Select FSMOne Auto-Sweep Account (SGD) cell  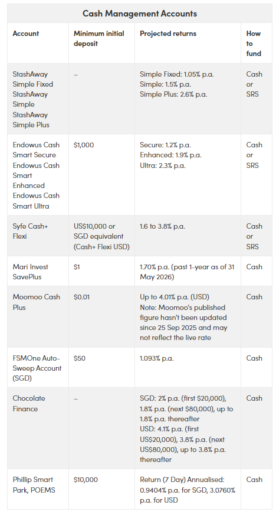[x=37, y=368]
